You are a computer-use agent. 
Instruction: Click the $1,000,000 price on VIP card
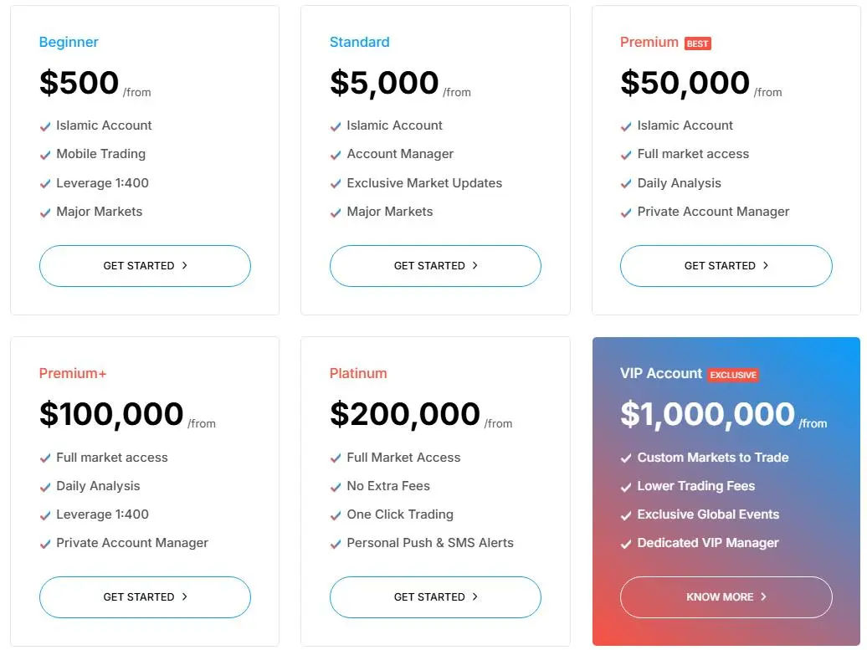click(x=707, y=414)
